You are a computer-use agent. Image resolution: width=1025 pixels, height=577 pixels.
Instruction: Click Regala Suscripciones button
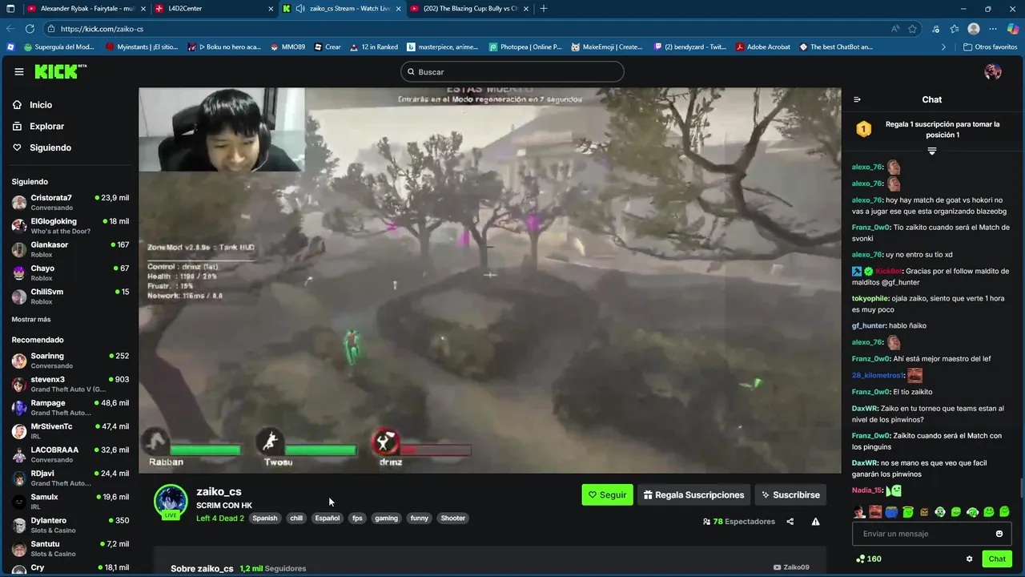point(693,495)
